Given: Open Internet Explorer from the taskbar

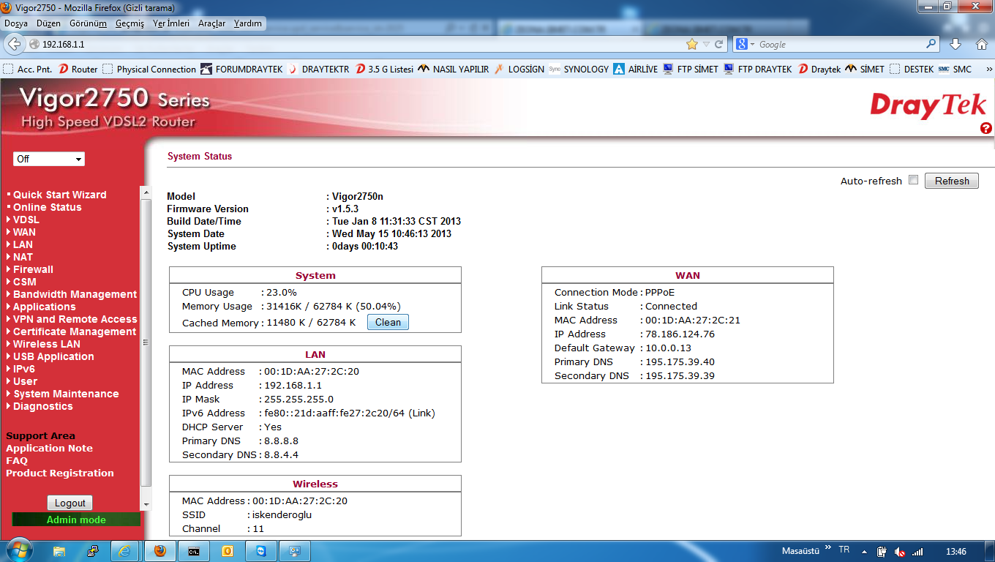Looking at the screenshot, I should (x=124, y=551).
